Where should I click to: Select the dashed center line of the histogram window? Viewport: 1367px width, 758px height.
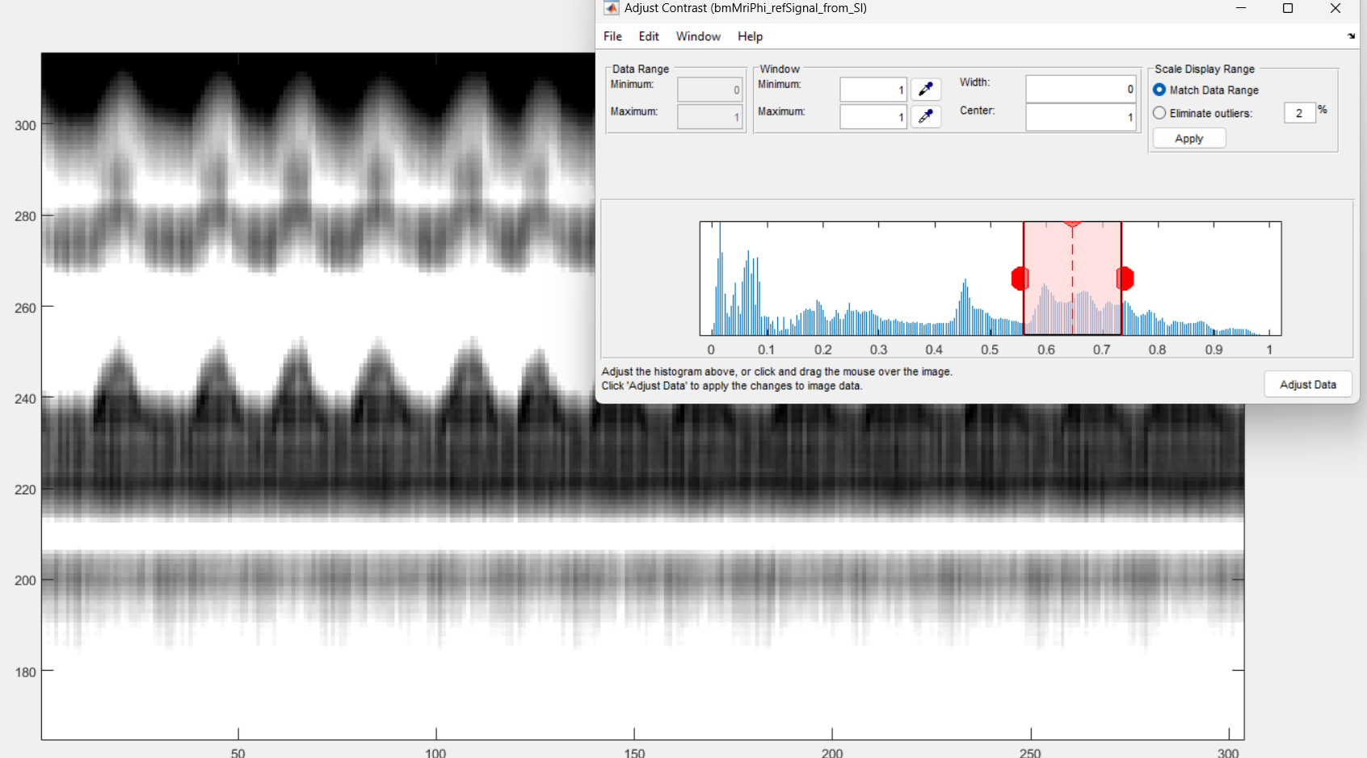[x=1072, y=278]
